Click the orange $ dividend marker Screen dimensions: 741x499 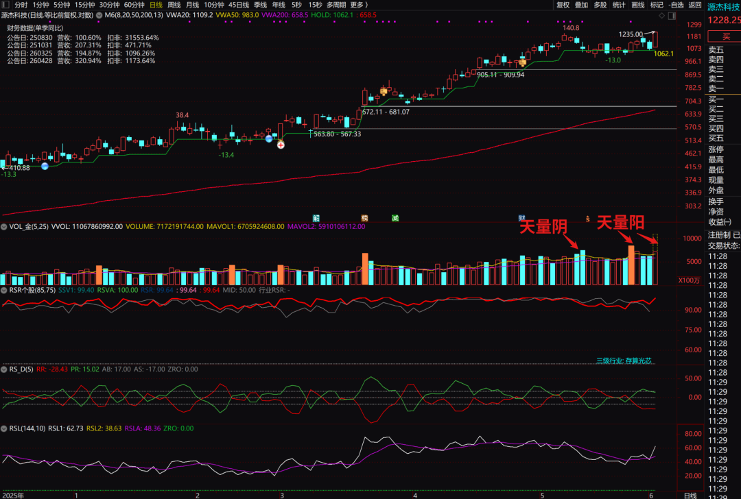pyautogui.click(x=587, y=219)
